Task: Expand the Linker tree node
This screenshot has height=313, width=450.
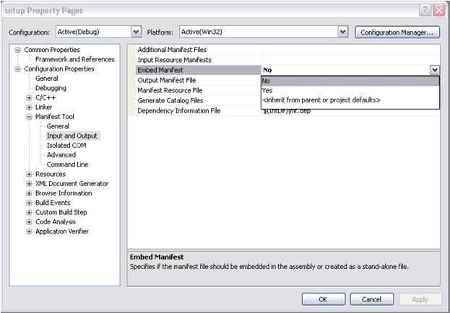Action: tap(29, 107)
